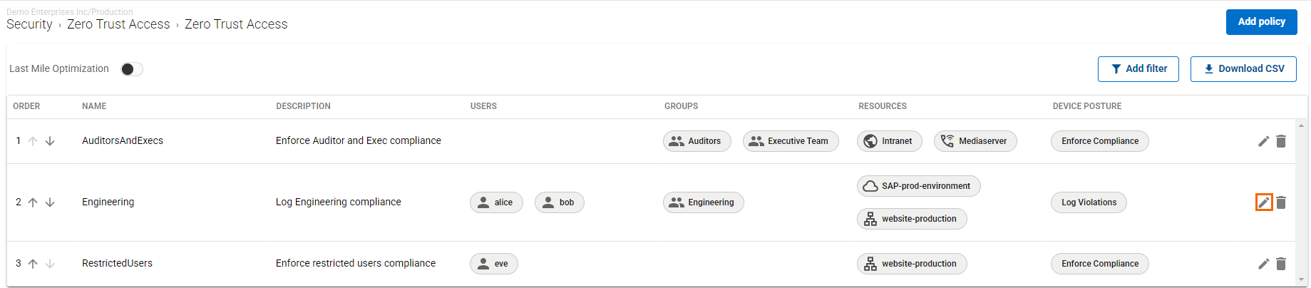
Task: Open the Add filter button
Action: click(x=1138, y=69)
